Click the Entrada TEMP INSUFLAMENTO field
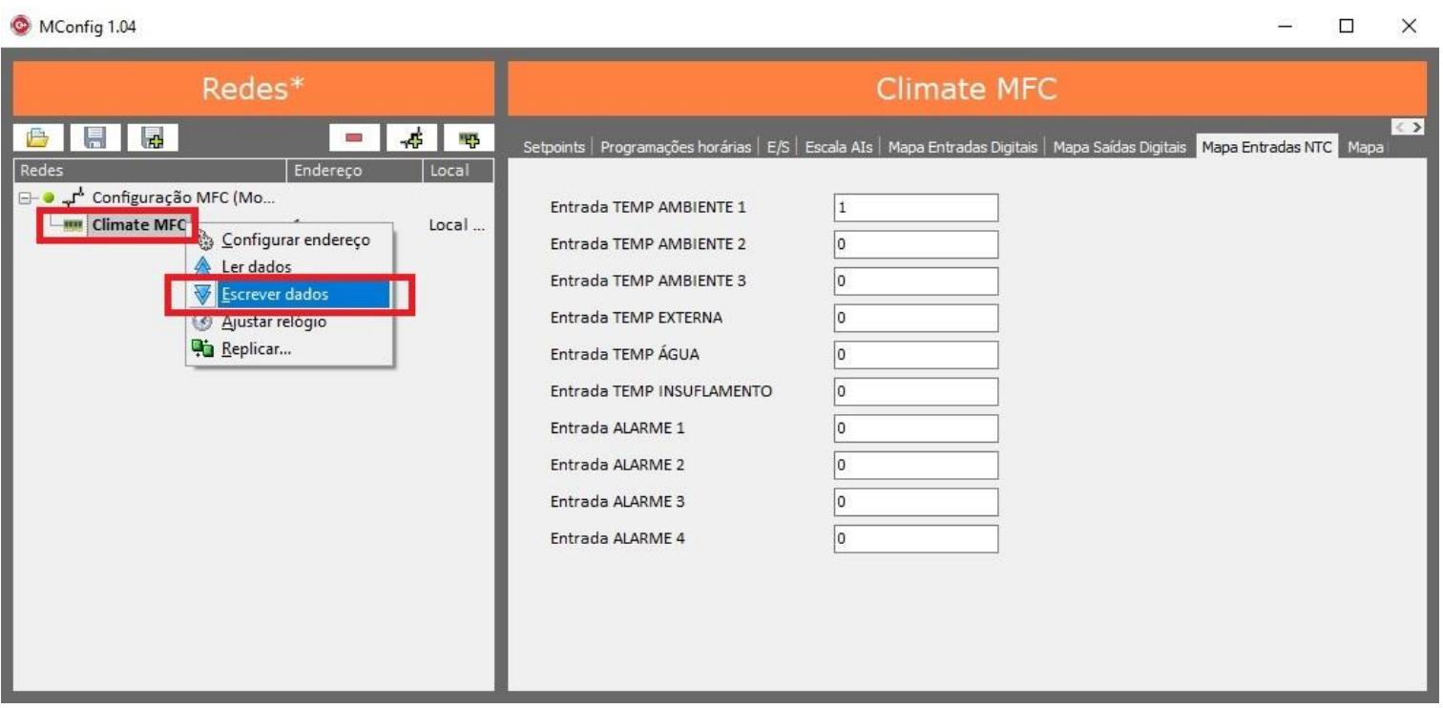1443x708 pixels. pyautogui.click(x=915, y=391)
